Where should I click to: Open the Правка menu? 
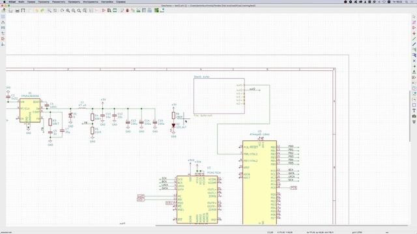tap(31, 1)
